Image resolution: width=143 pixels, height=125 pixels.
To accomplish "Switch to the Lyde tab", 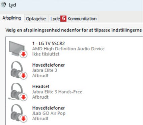I will [55, 19].
